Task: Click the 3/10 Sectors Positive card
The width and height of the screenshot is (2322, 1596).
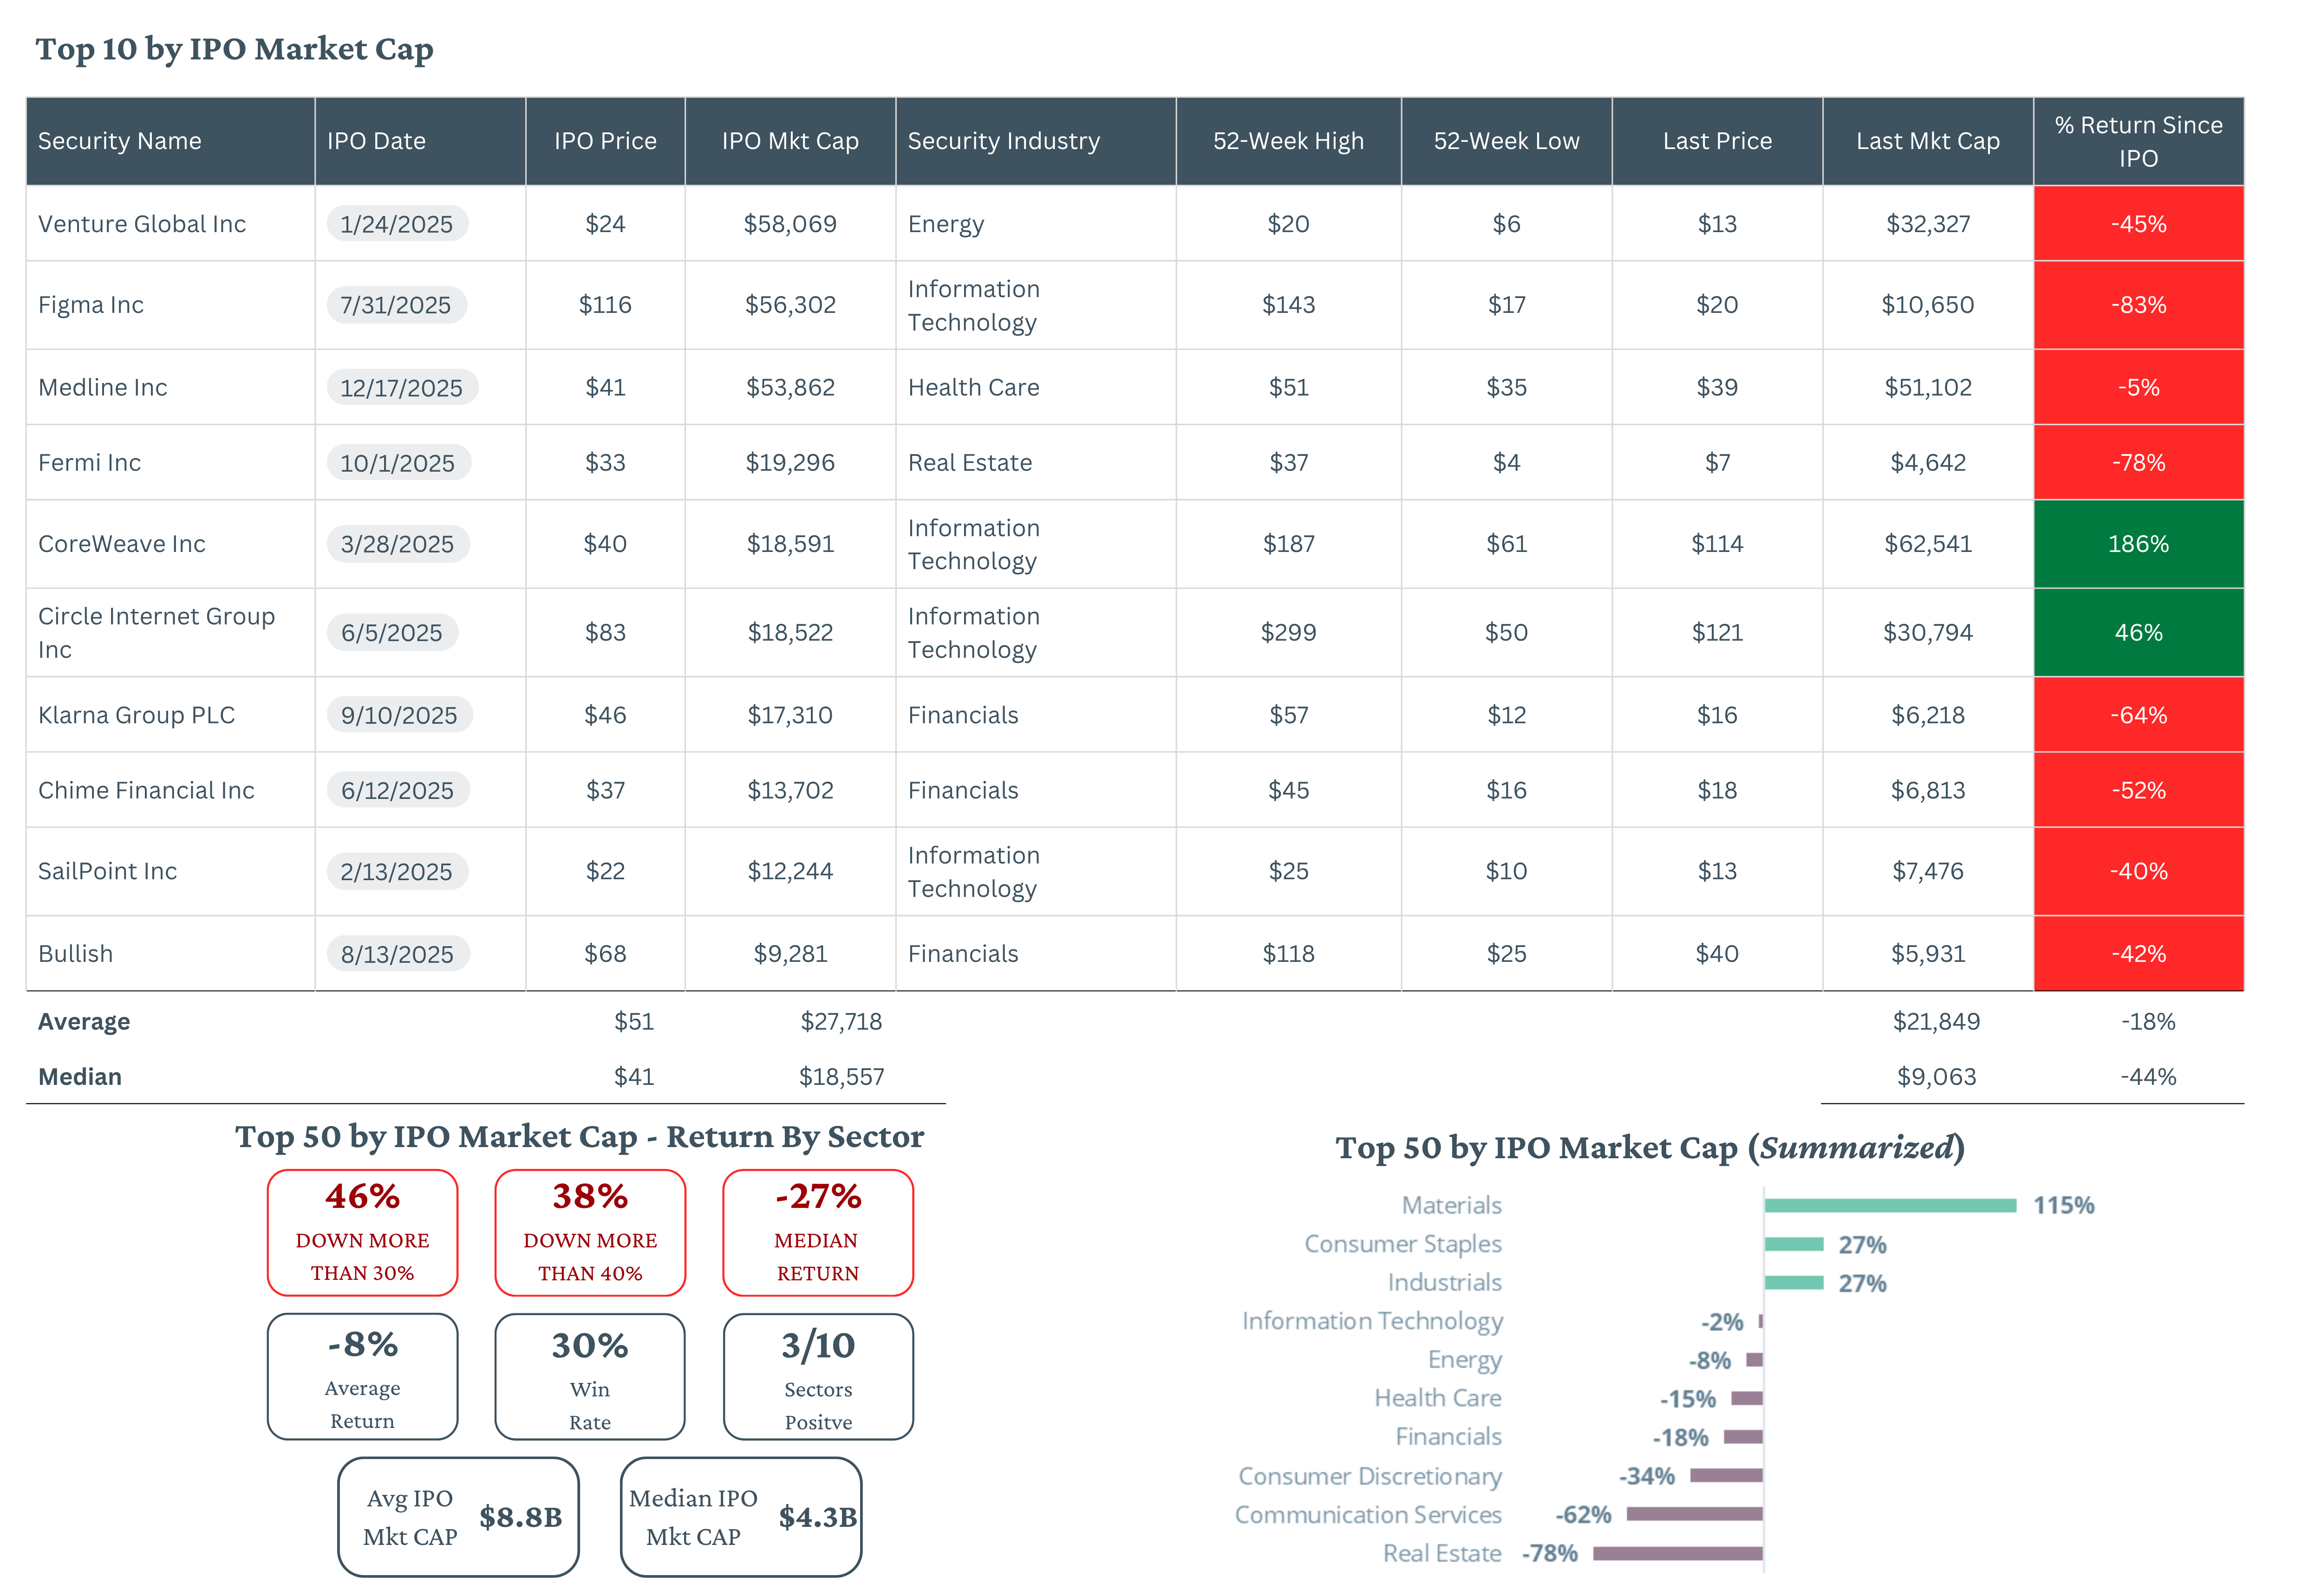Action: [x=818, y=1377]
